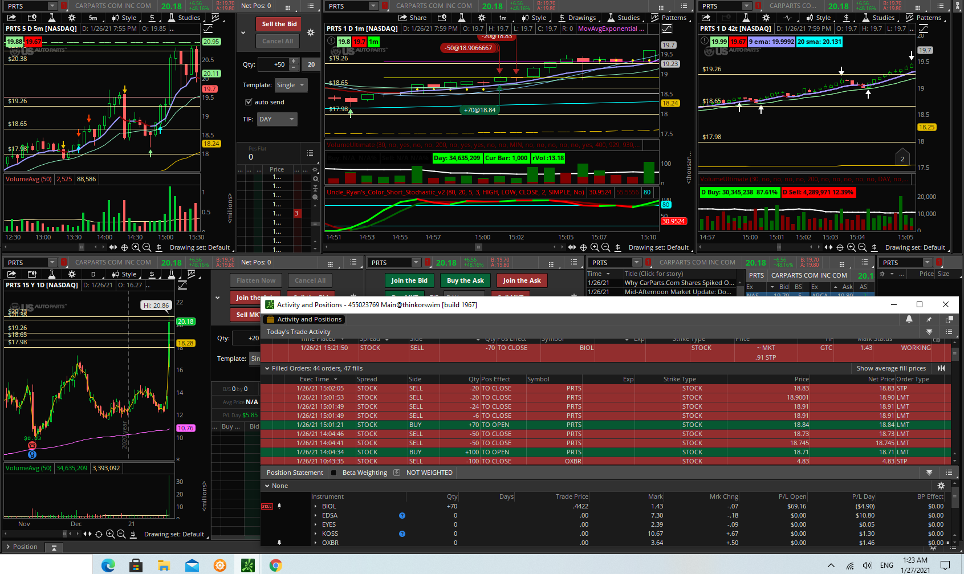
Task: Open chart settings gear on 5m chart
Action: (x=72, y=18)
